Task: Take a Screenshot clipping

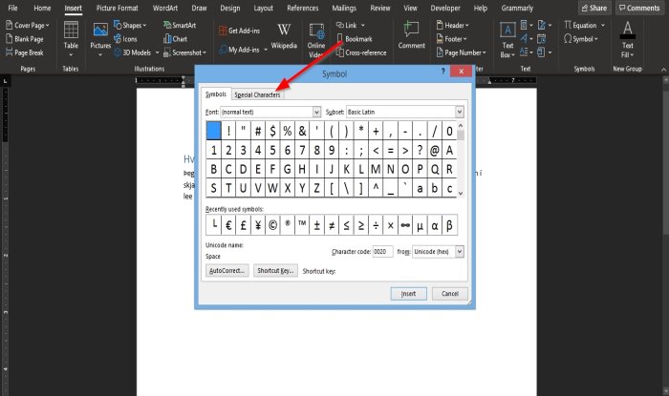Action: pyautogui.click(x=184, y=52)
